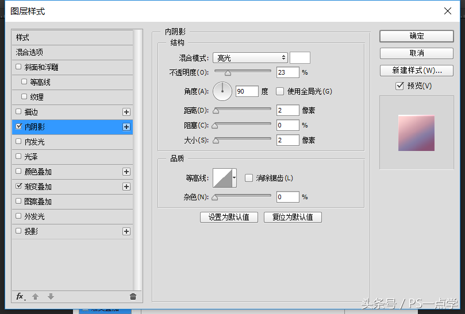This screenshot has height=314, width=465.
Task: Enable 等高线 sub-option checkbox
Action: click(x=24, y=82)
